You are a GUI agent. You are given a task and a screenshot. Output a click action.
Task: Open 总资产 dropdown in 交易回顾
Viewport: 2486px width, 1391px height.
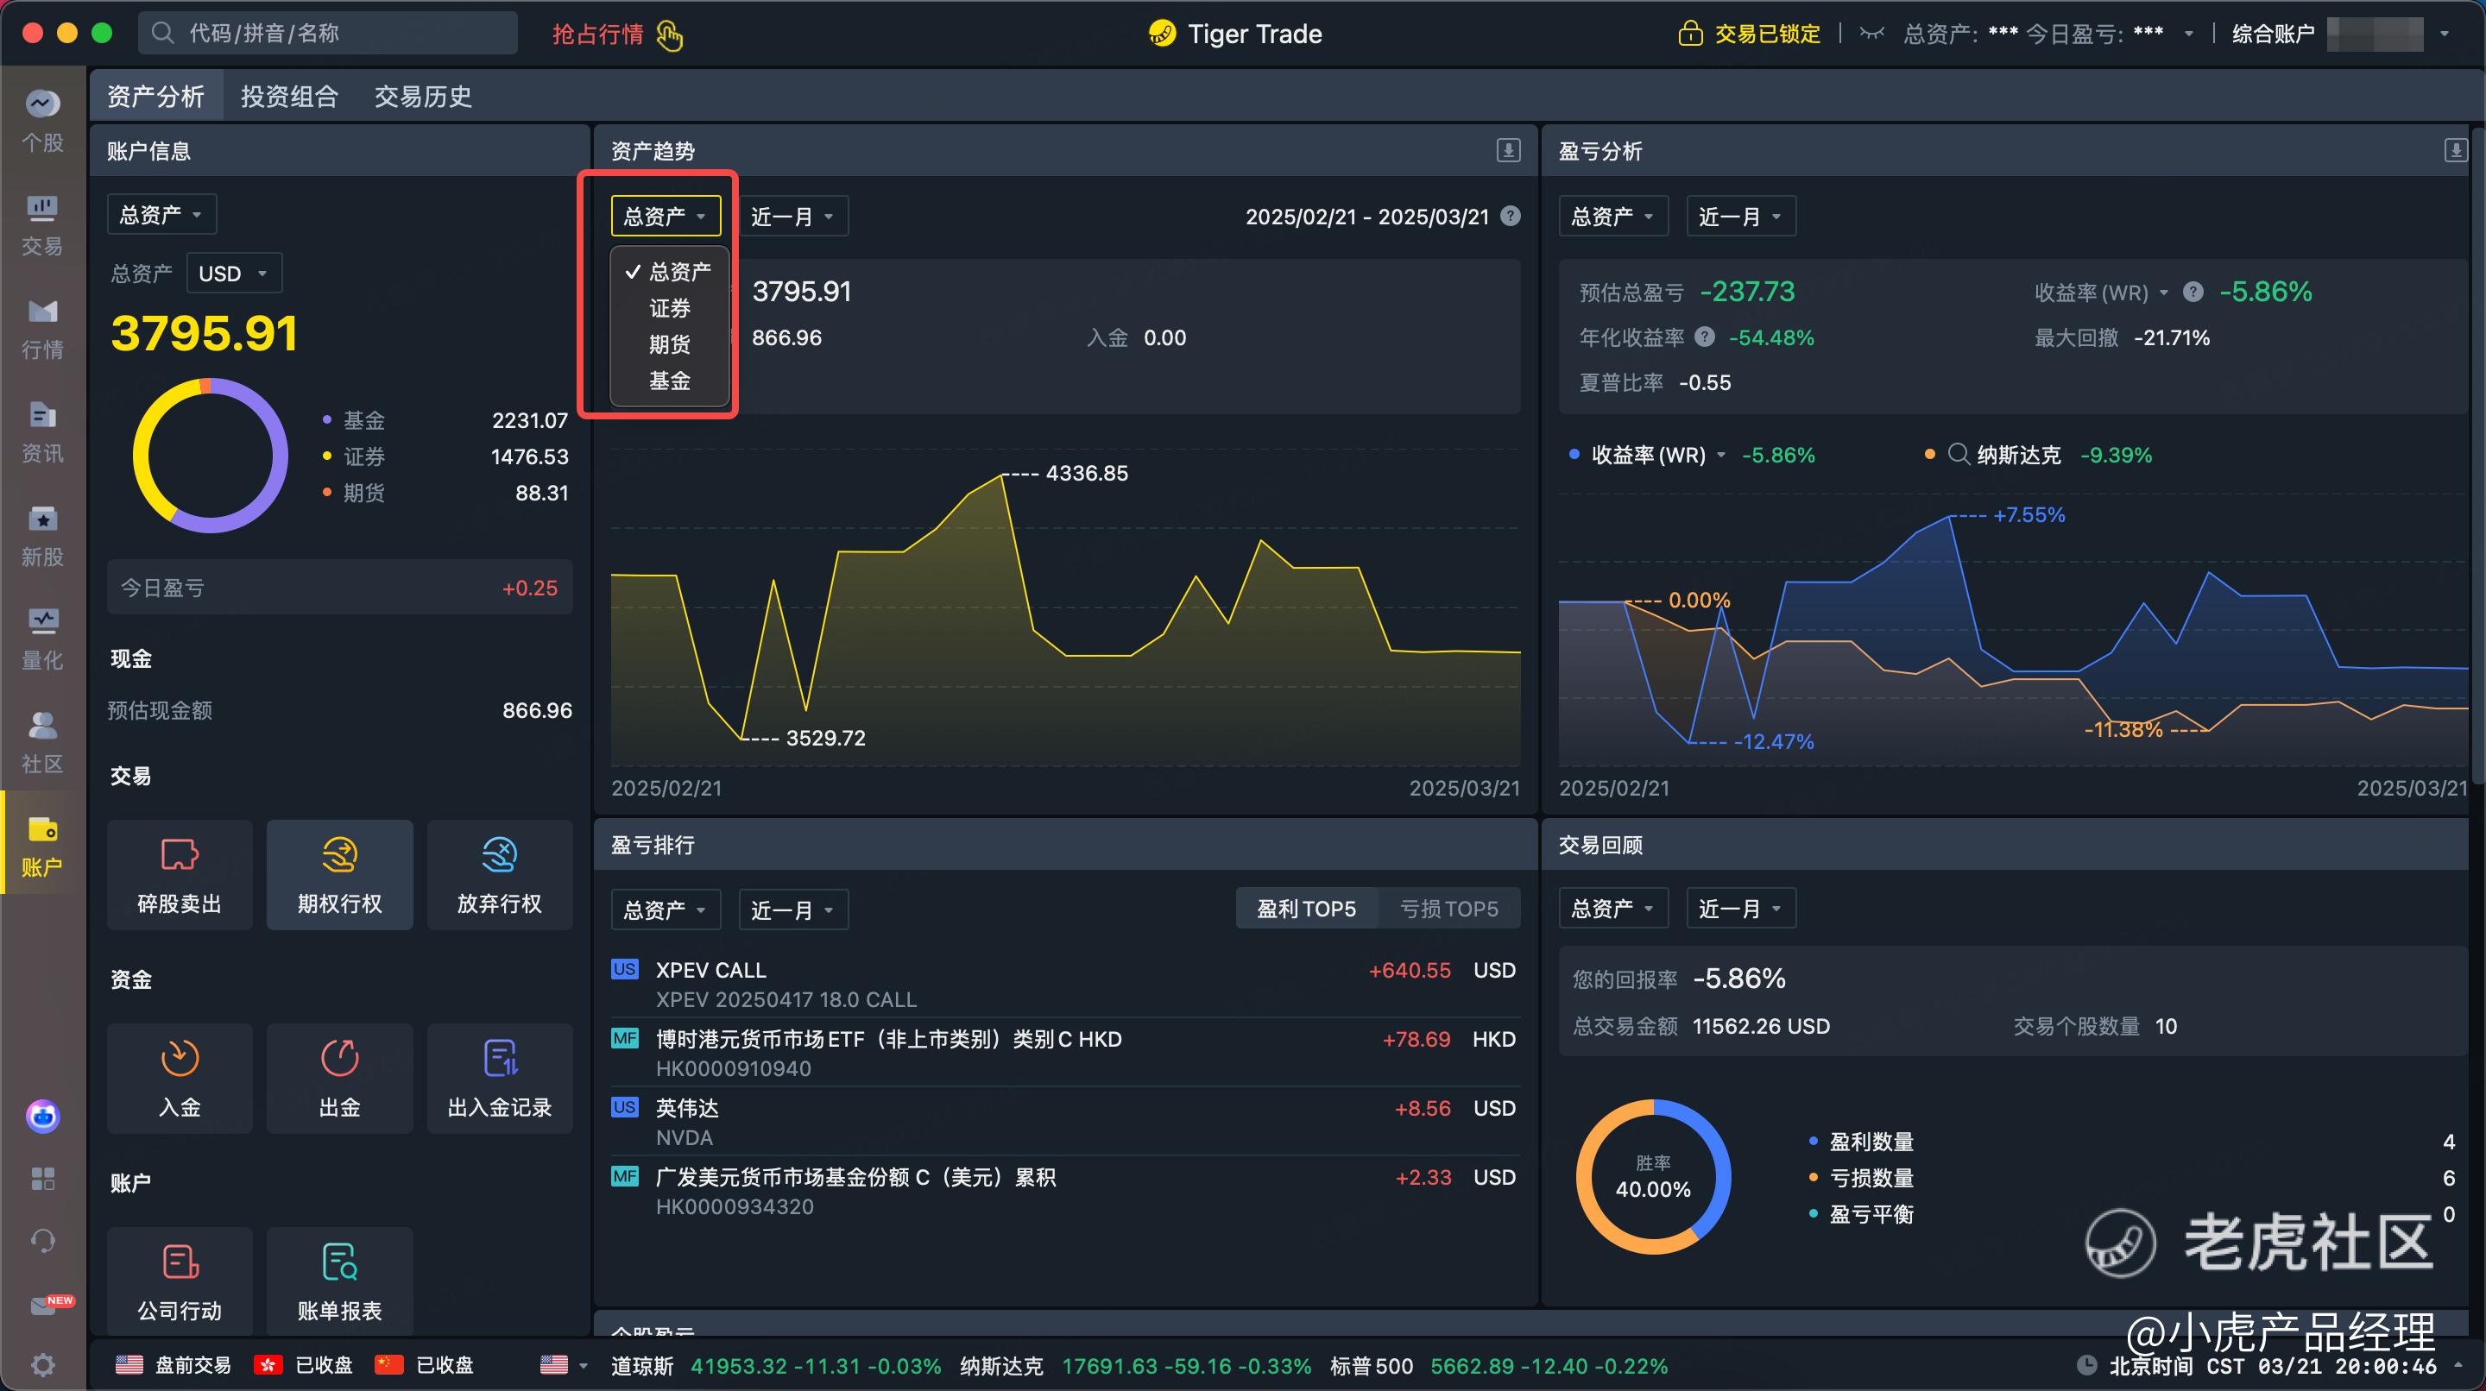coord(1612,908)
